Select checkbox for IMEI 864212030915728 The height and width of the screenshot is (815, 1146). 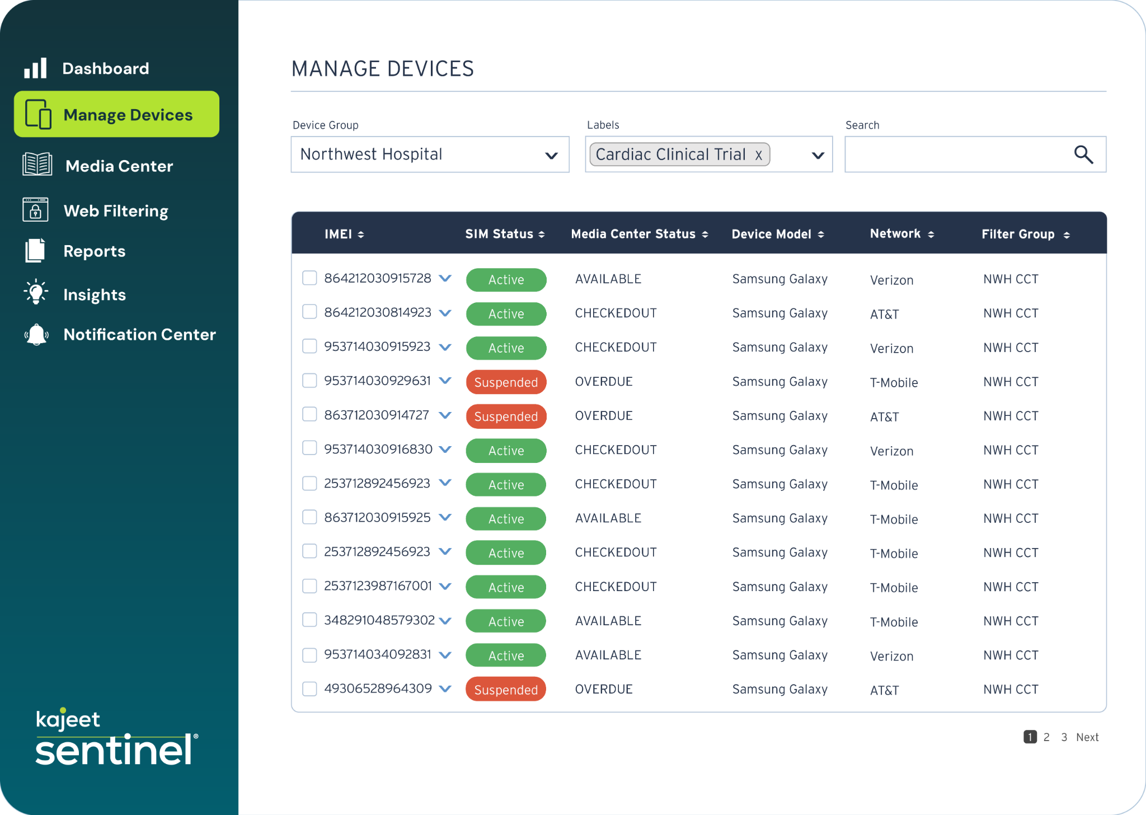coord(309,278)
